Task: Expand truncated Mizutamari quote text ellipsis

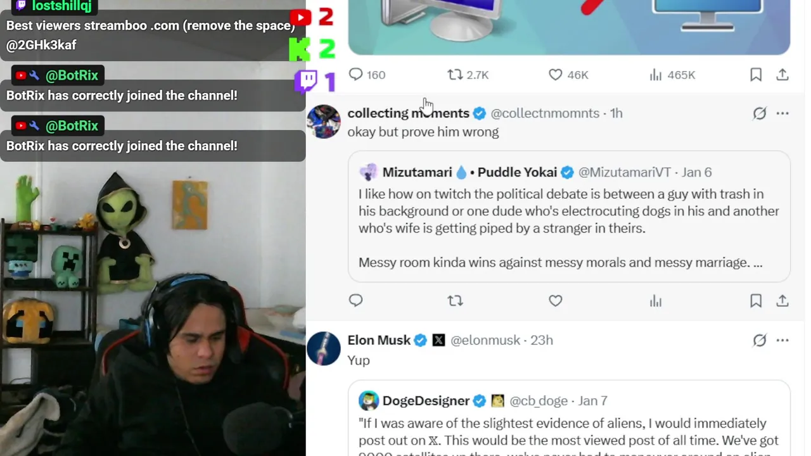Action: (x=757, y=263)
